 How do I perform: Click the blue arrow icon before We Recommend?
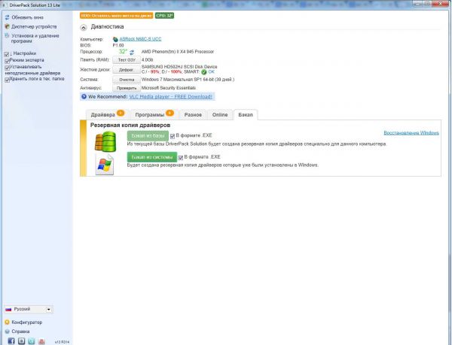[84, 97]
